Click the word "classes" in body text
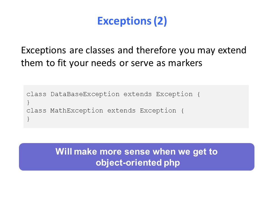This screenshot has width=272, height=204. (100, 50)
